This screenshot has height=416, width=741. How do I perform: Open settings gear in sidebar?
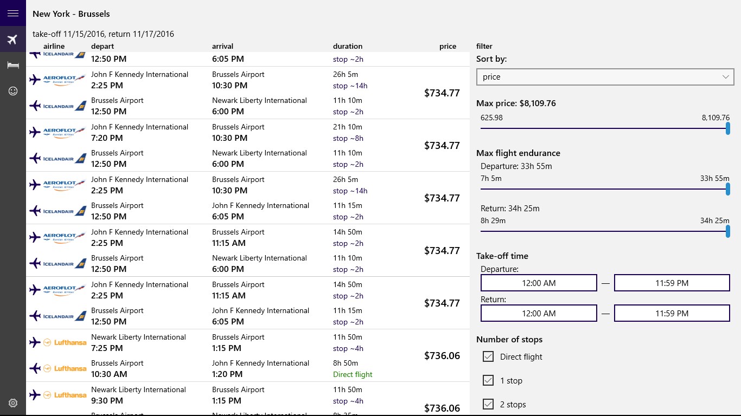click(x=13, y=403)
